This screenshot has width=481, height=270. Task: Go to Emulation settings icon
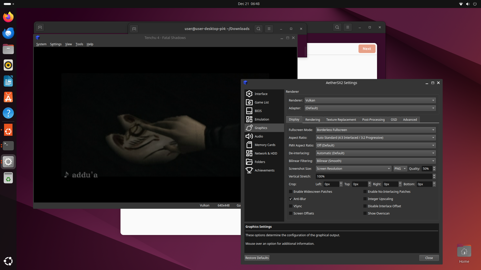click(249, 119)
